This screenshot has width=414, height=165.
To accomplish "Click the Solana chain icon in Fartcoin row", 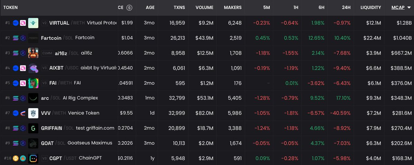I will [16, 38].
